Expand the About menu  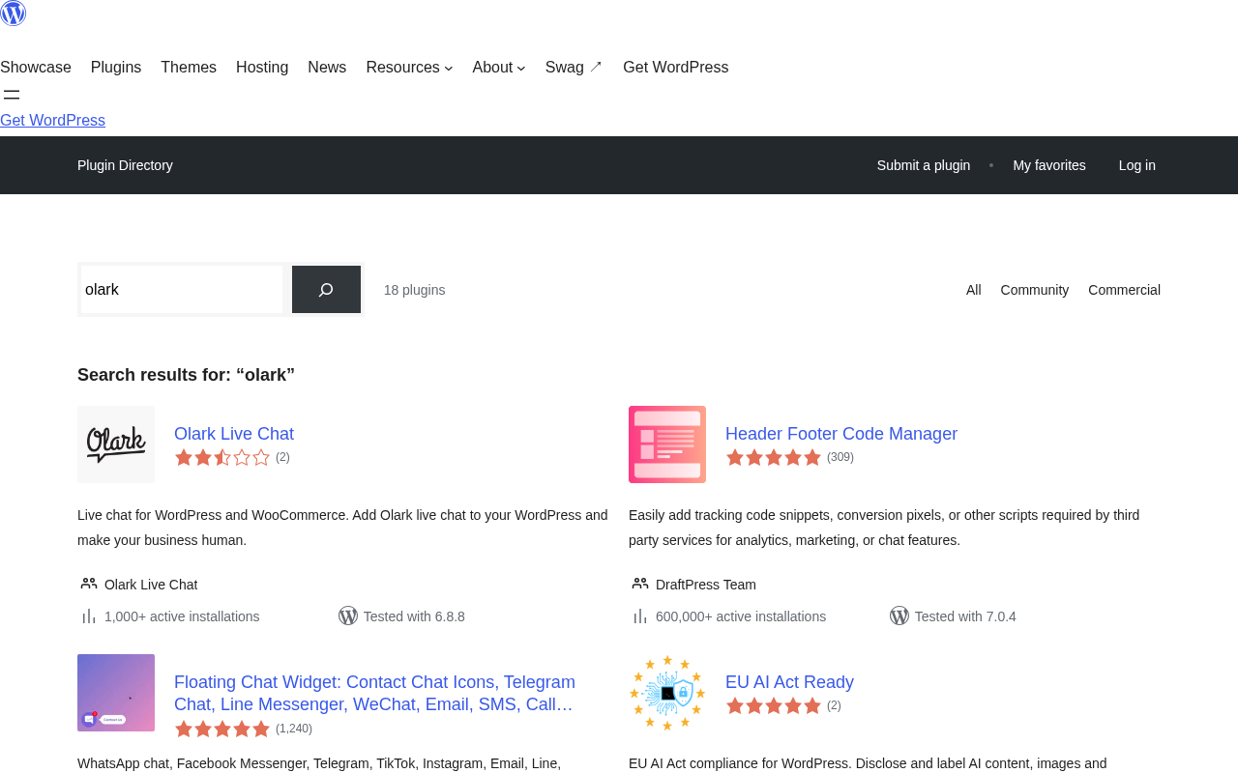[499, 68]
